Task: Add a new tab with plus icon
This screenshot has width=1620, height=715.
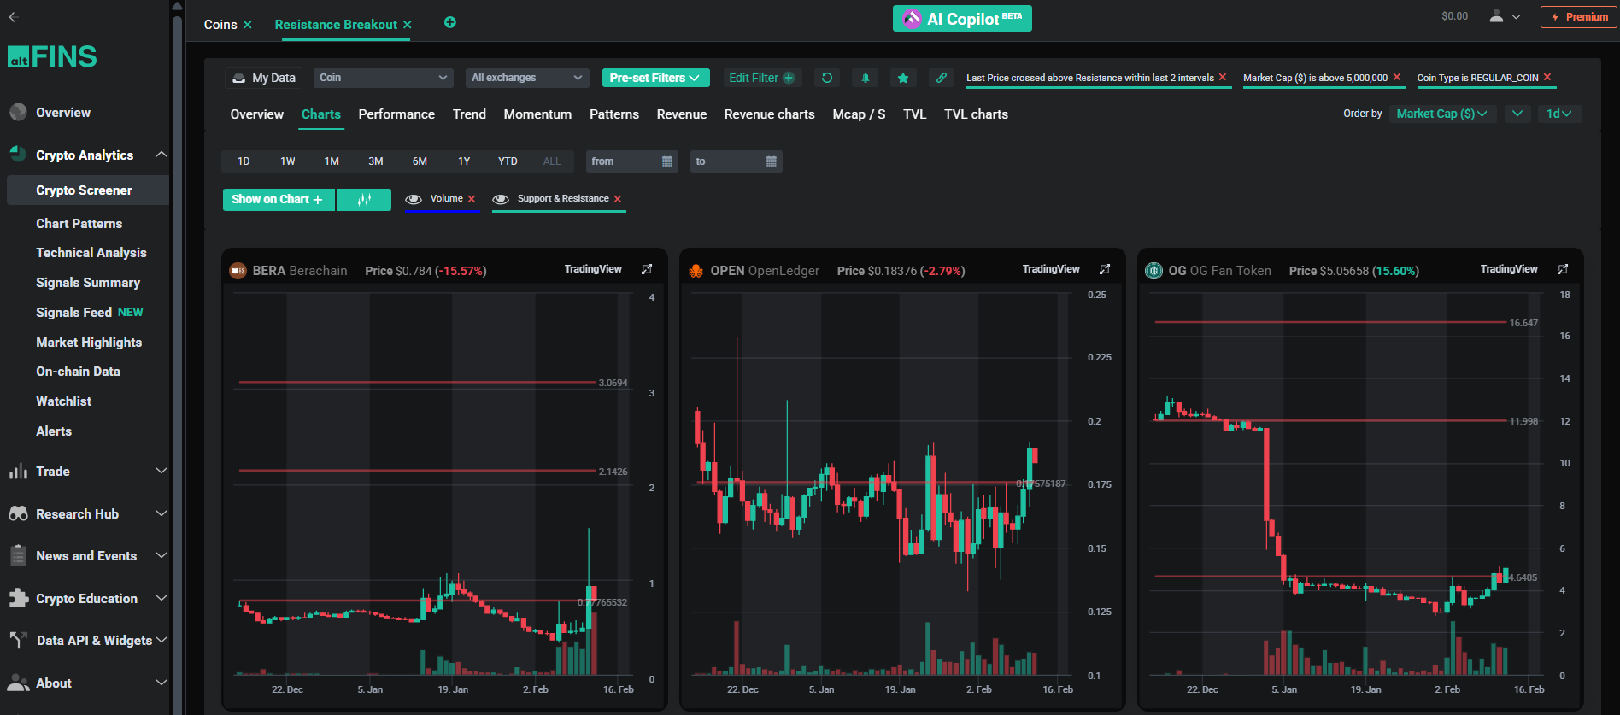Action: (450, 23)
